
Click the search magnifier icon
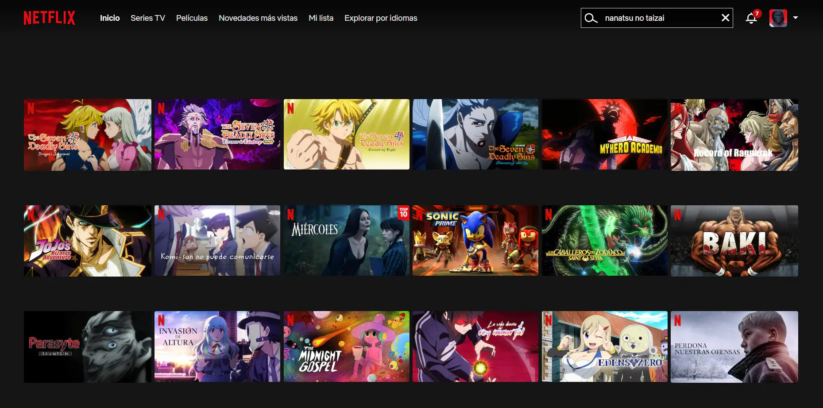(591, 18)
